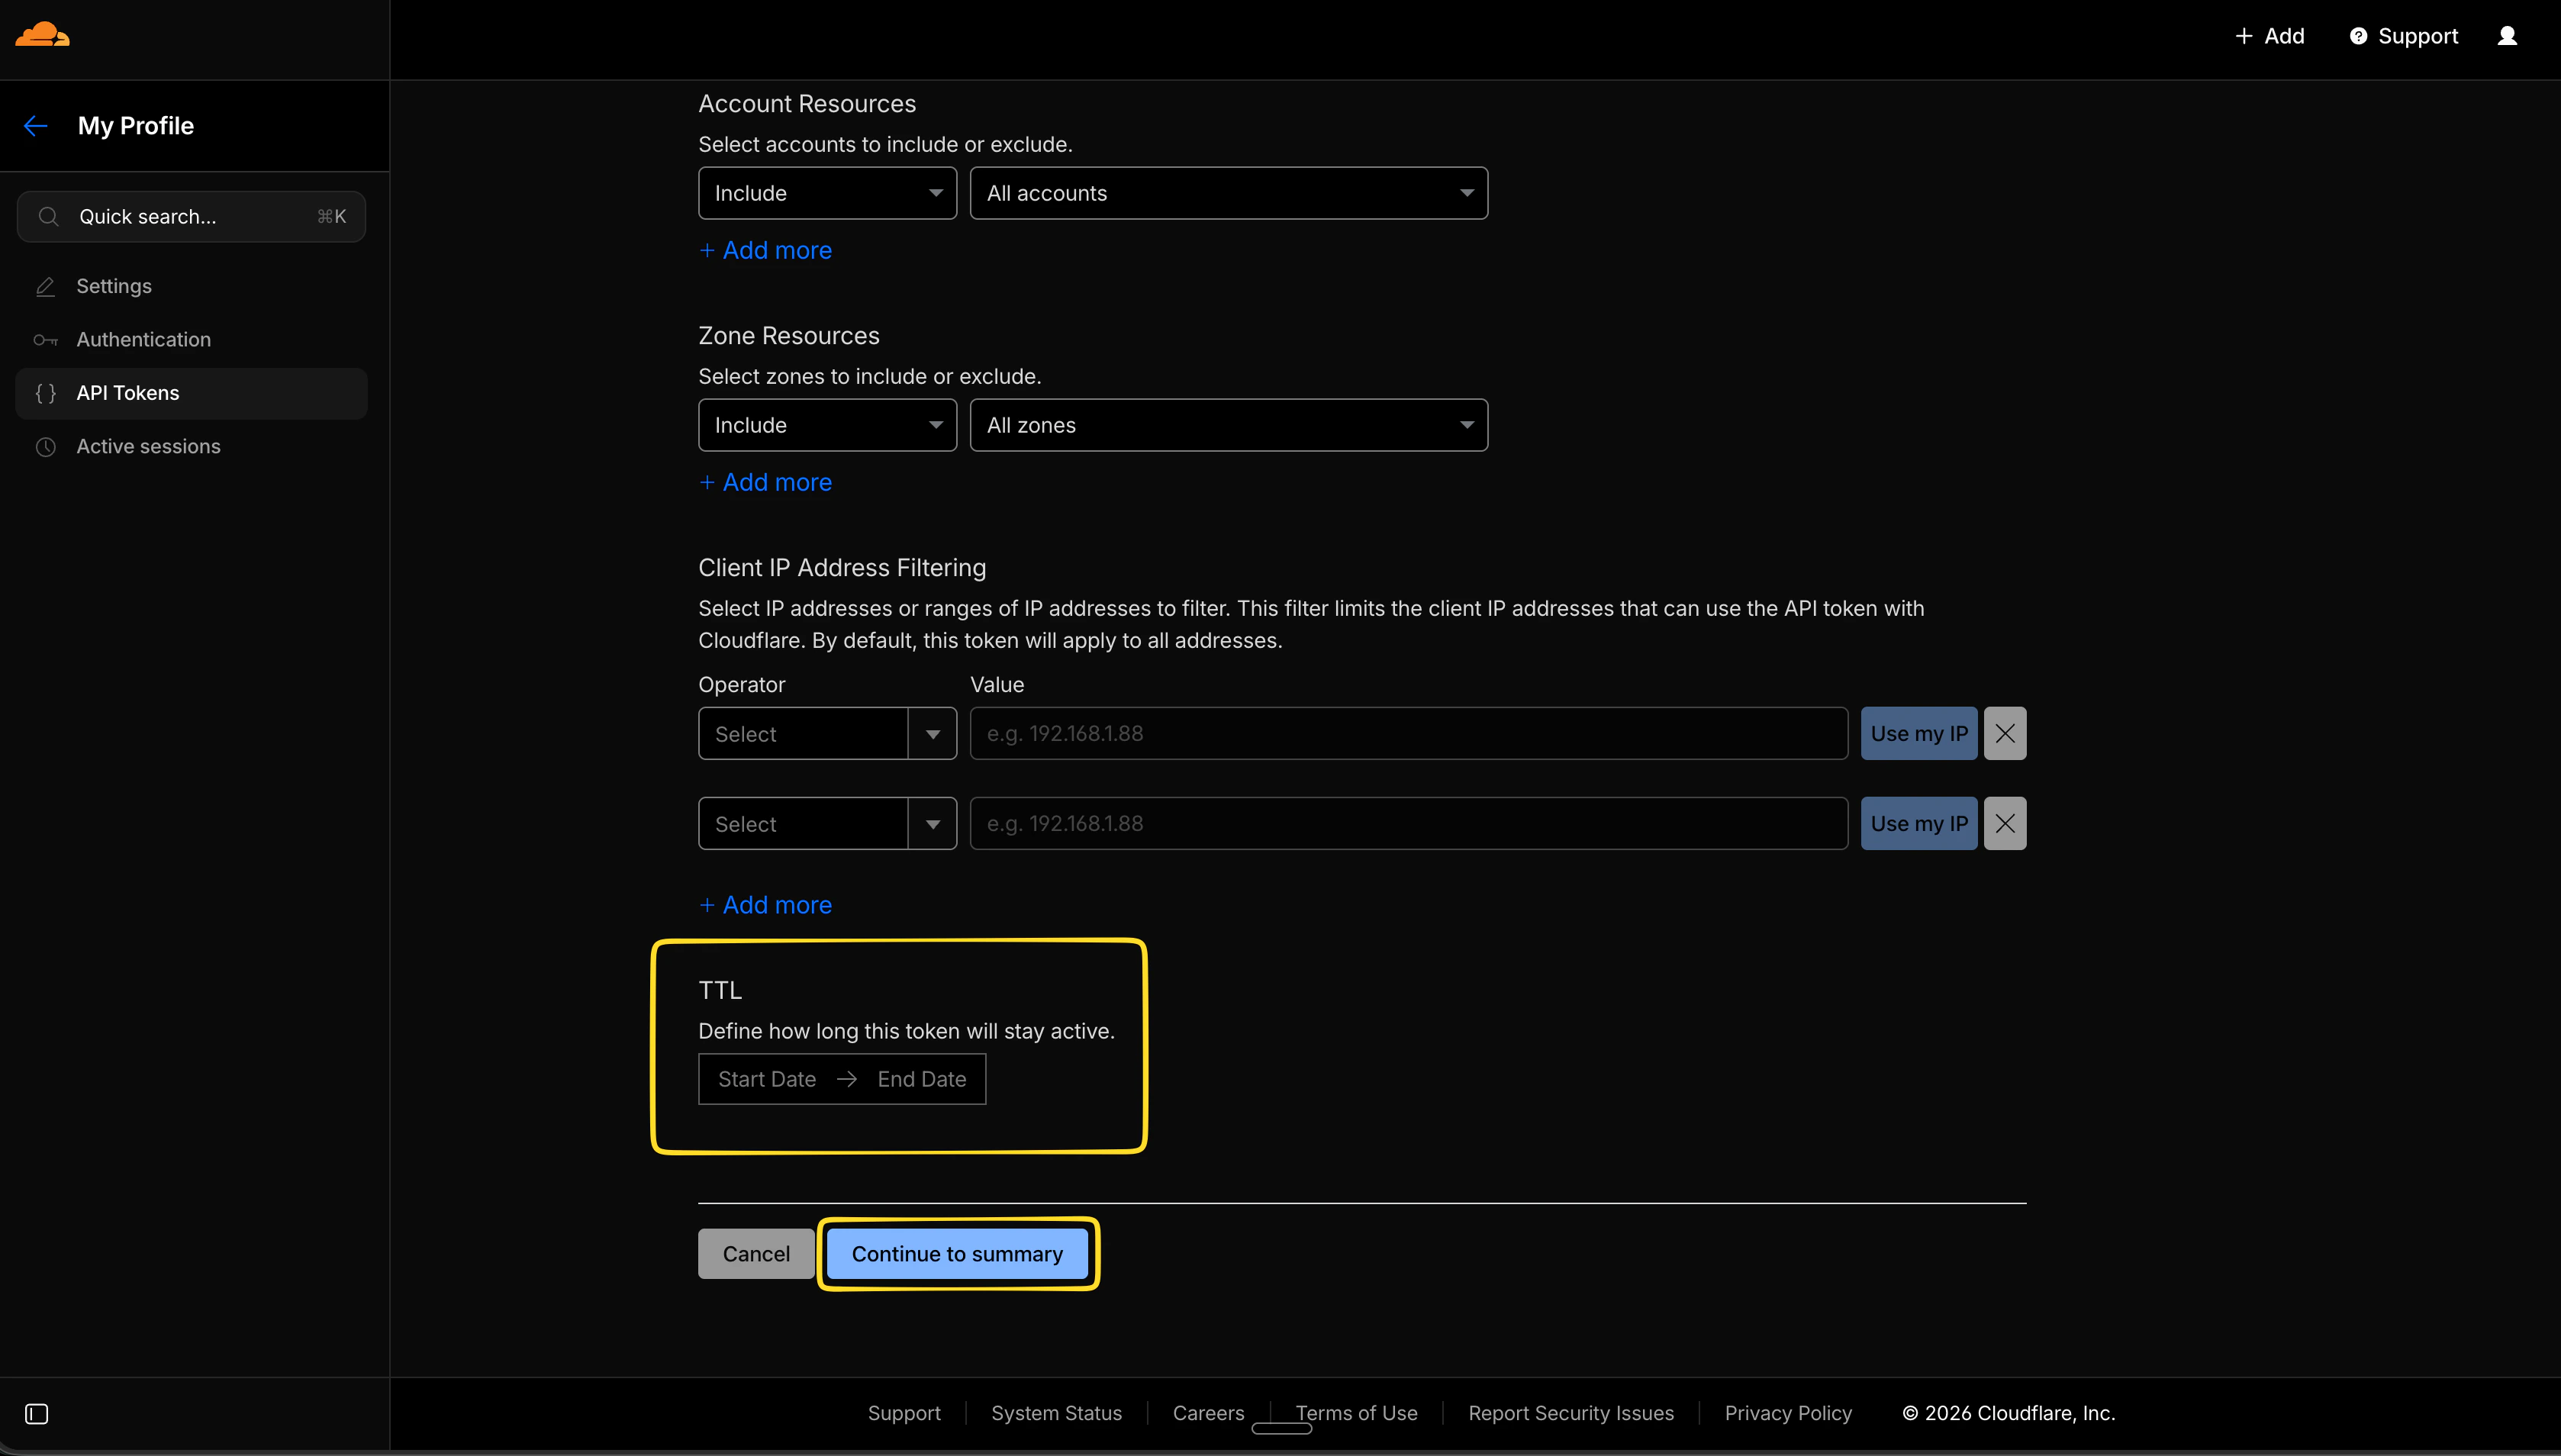Click the Active sessions clock icon
The height and width of the screenshot is (1456, 2561).
coord(46,447)
